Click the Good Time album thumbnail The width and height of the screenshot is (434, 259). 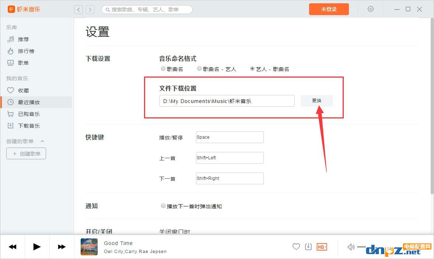pyautogui.click(x=89, y=247)
